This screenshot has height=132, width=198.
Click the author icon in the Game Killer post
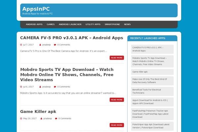41,118
